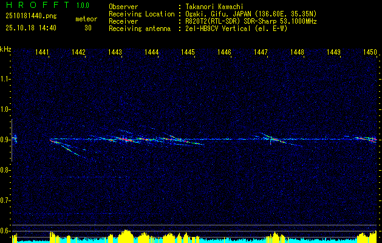
Task: Click the 1446 time marker
Action: [x=224, y=52]
